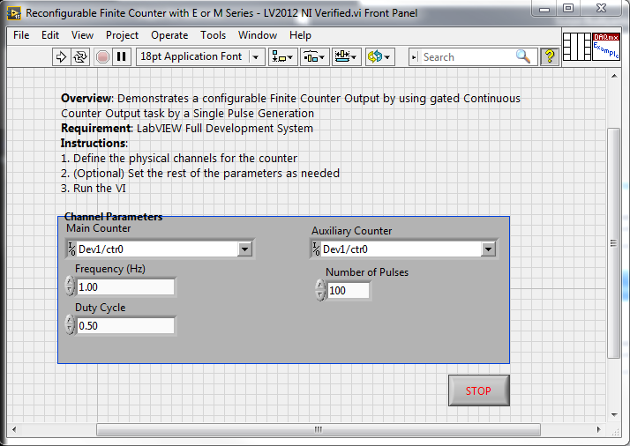630x446 pixels.
Task: Click the Auxiliary Counter I/O icon
Action: [316, 249]
